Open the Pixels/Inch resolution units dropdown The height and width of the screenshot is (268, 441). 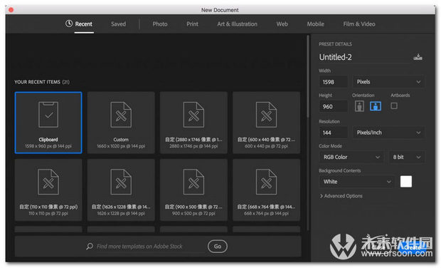tap(388, 133)
